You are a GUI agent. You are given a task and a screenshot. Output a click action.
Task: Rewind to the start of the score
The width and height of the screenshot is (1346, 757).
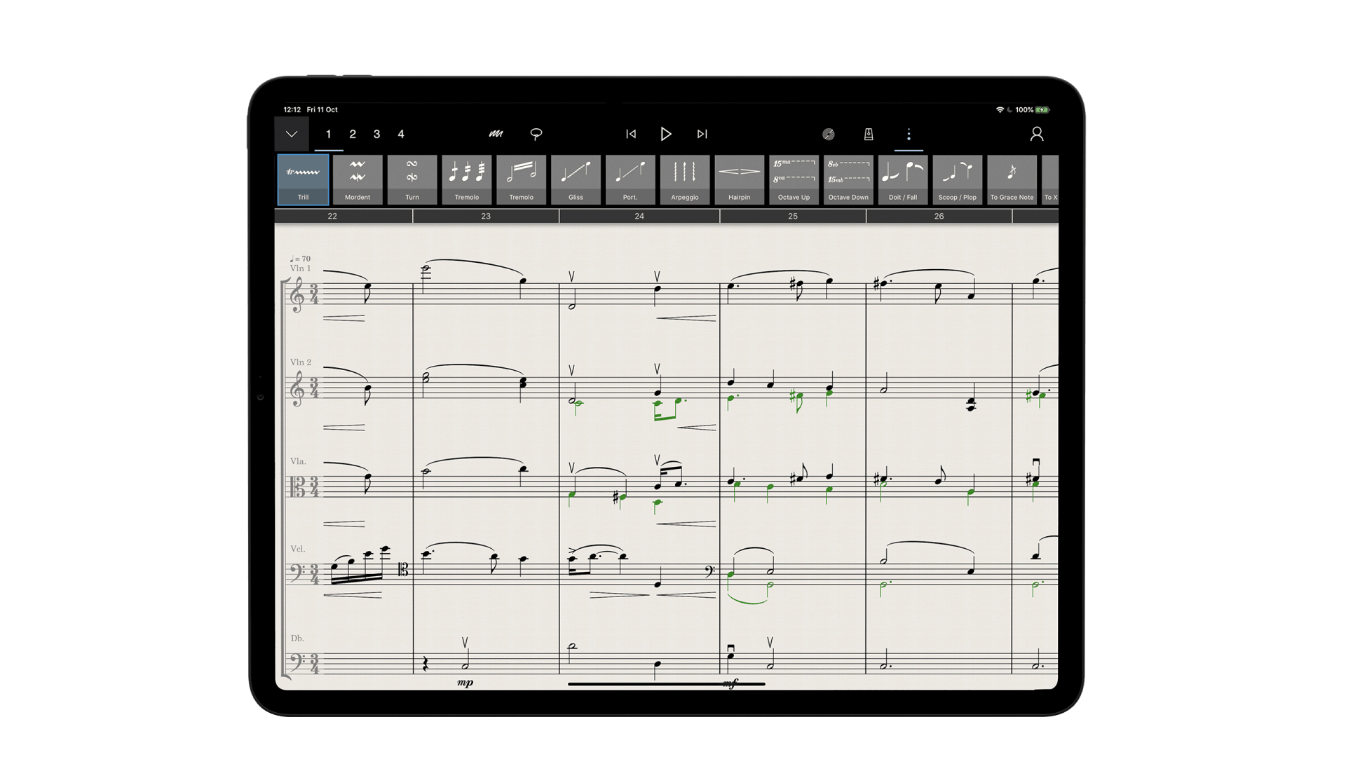click(x=631, y=134)
